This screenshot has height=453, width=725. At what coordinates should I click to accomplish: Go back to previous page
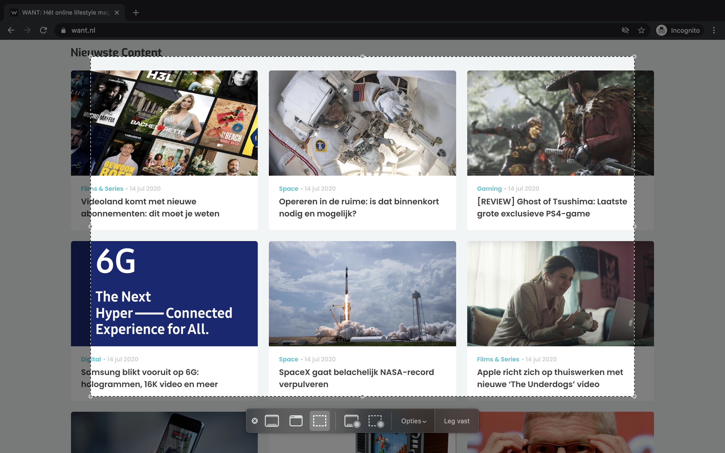tap(11, 30)
